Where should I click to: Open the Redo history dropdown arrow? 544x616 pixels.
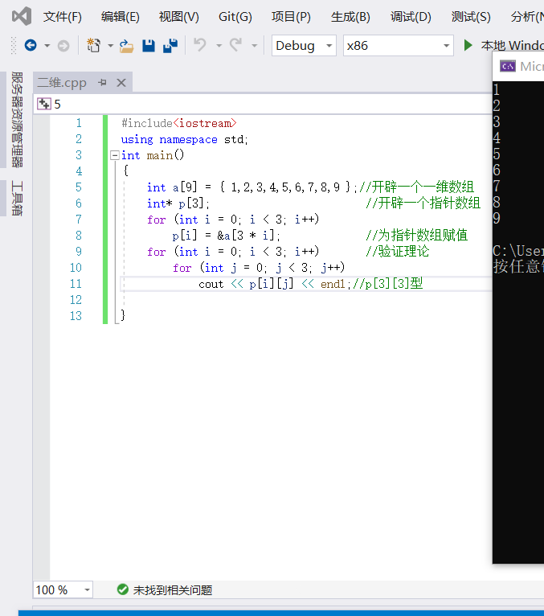[x=255, y=46]
